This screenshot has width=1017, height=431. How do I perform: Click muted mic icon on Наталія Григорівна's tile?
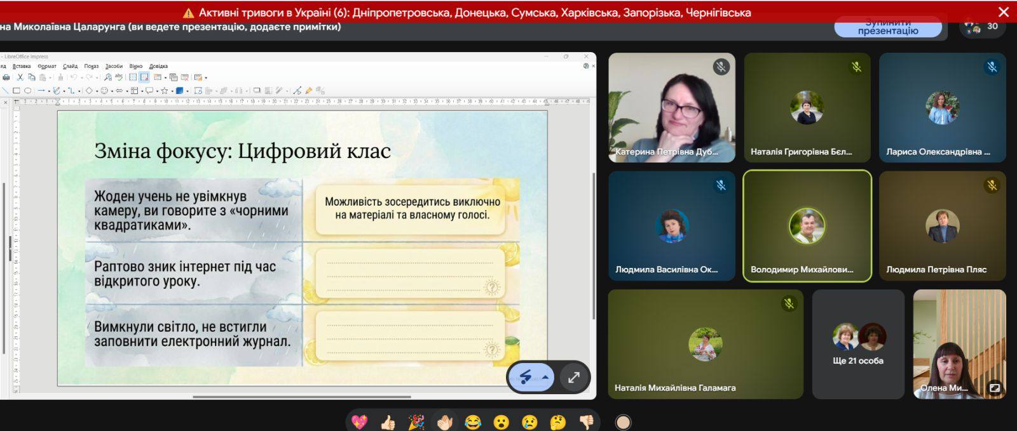[x=856, y=67]
